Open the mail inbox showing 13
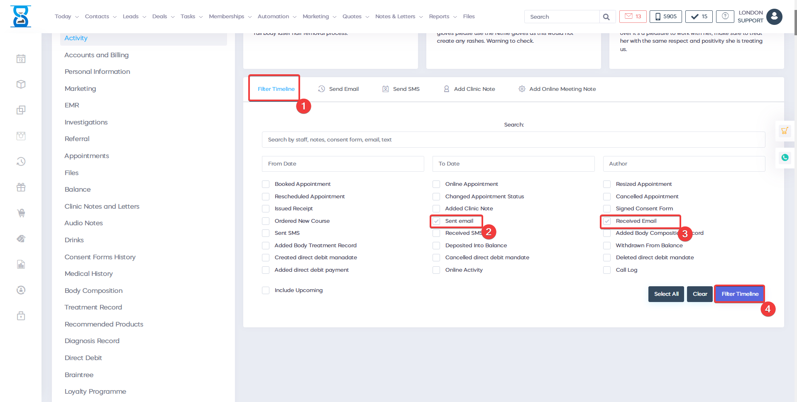 pos(633,17)
